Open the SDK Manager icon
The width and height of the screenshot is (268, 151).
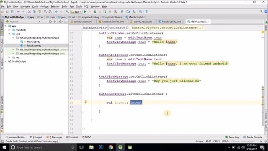[134, 12]
